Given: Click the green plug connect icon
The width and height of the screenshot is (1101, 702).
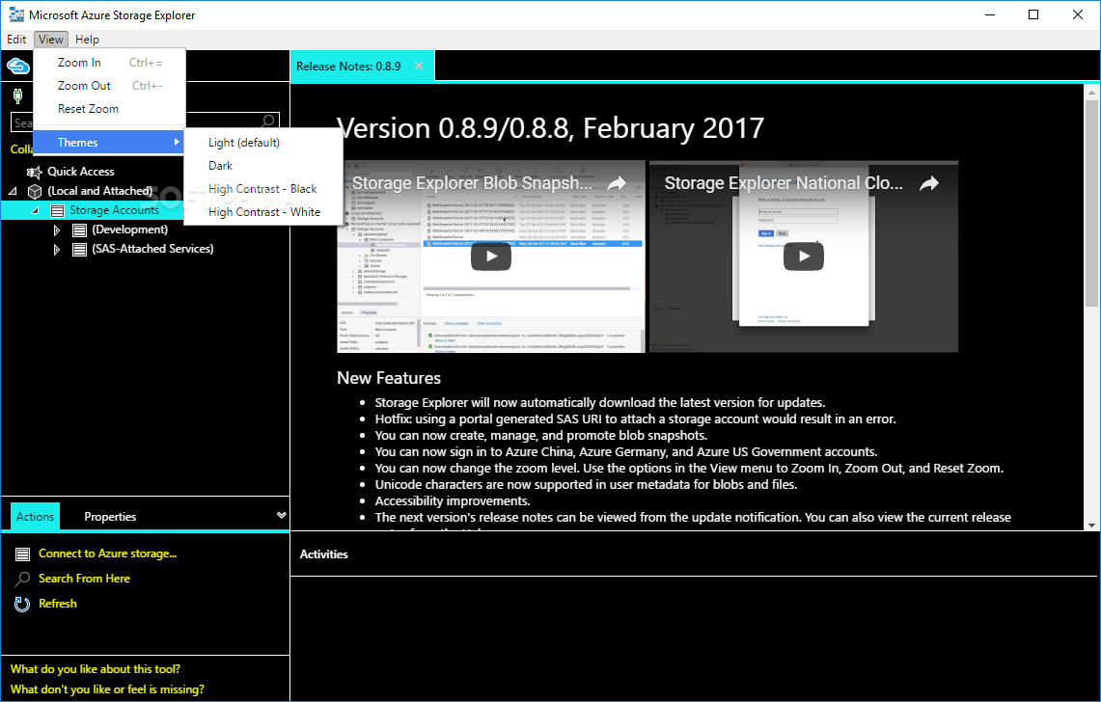Looking at the screenshot, I should point(17,95).
